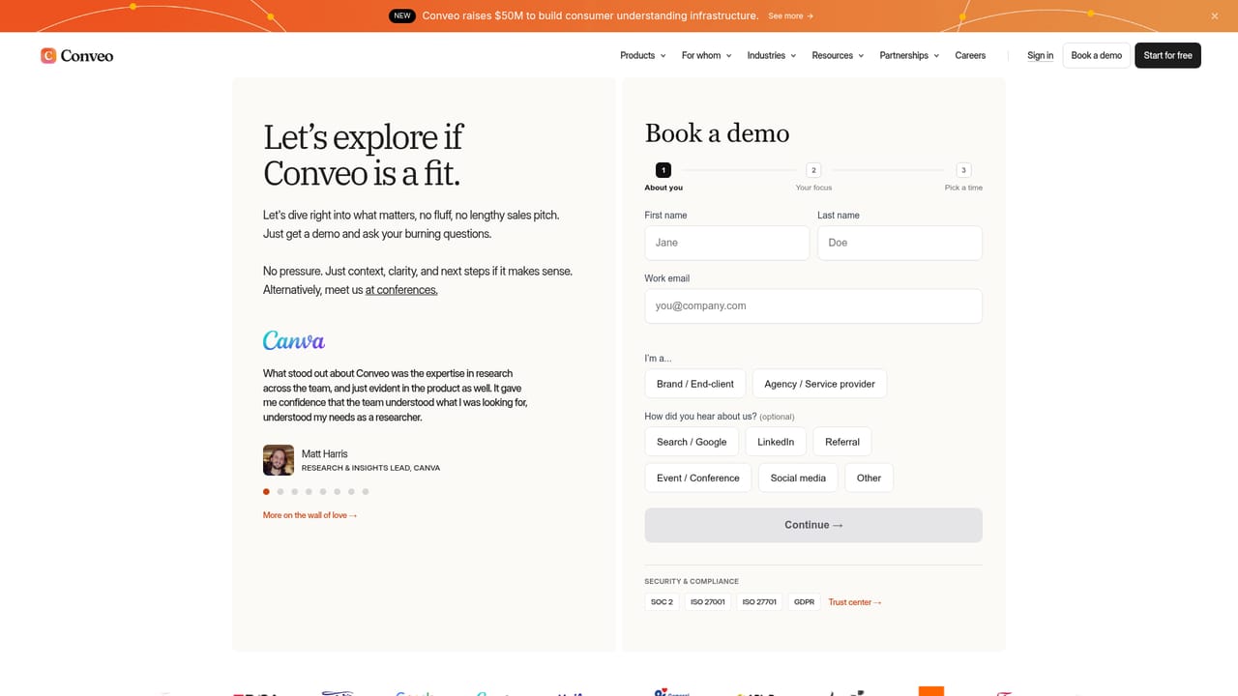Show the second testimonial via carousel dot

pos(280,491)
